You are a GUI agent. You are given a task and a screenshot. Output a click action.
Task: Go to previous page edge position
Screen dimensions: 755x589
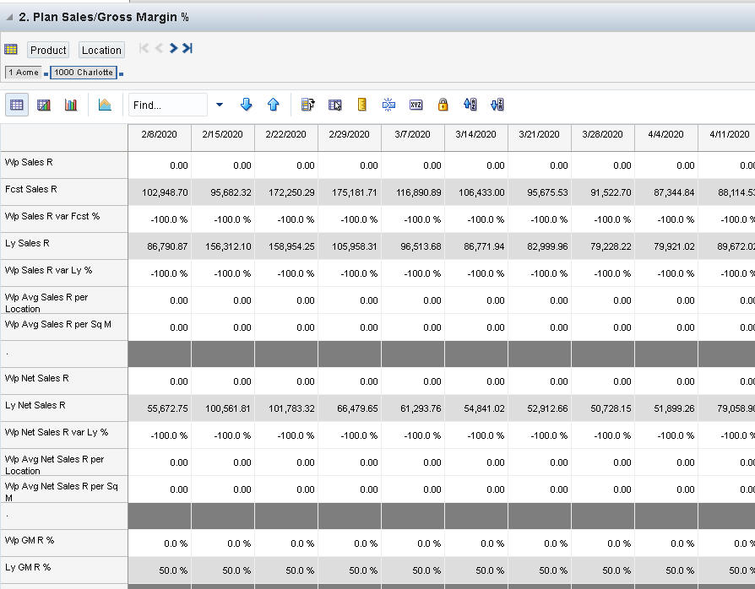159,48
